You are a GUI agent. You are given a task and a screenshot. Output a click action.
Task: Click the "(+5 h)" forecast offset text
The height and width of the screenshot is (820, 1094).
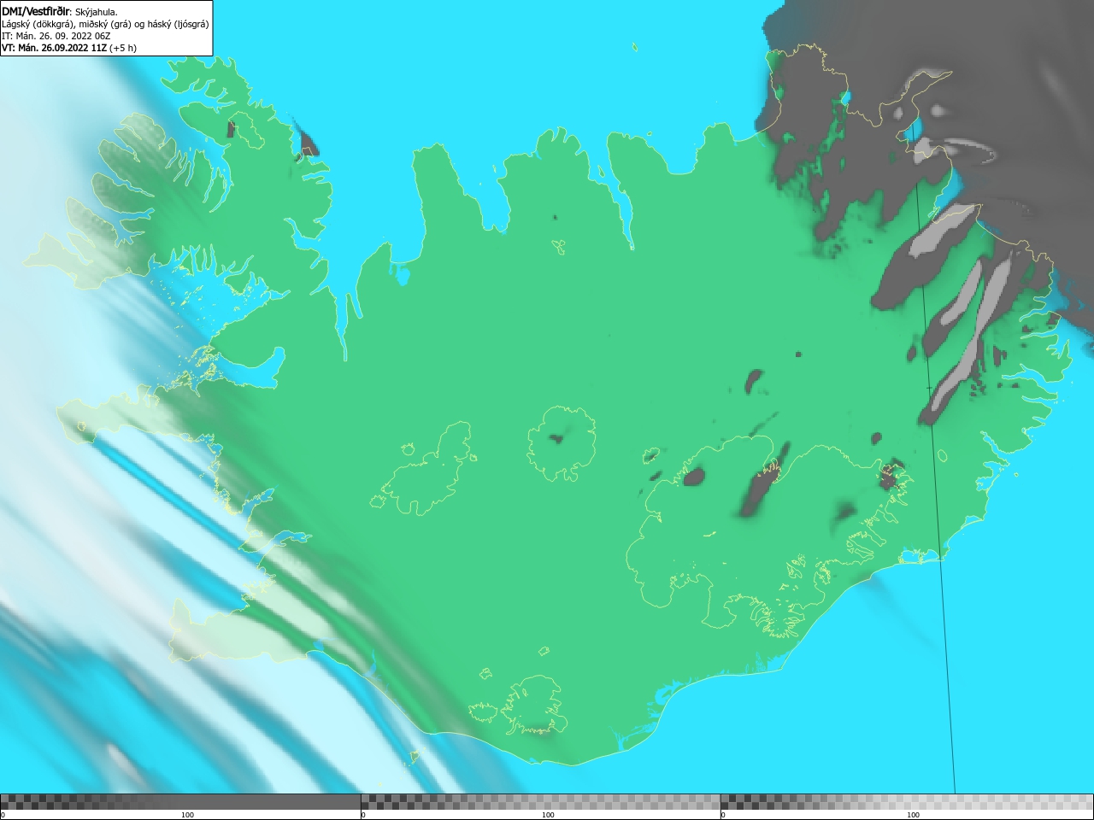click(123, 48)
